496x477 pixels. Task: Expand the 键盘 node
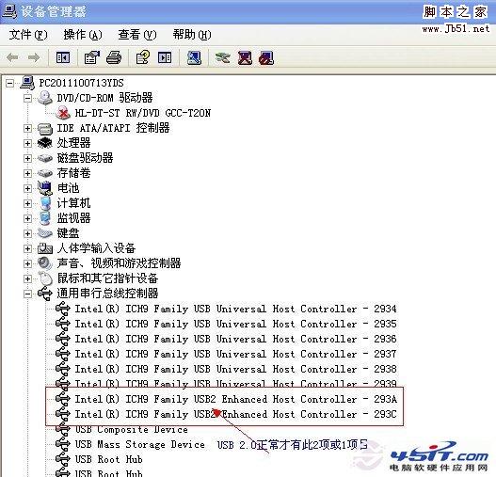[x=28, y=233]
